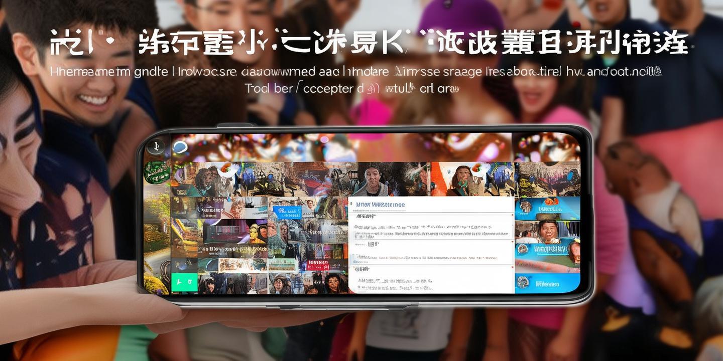Open the blue header link in the message panel
Screen dimensions: 723x361
point(380,204)
